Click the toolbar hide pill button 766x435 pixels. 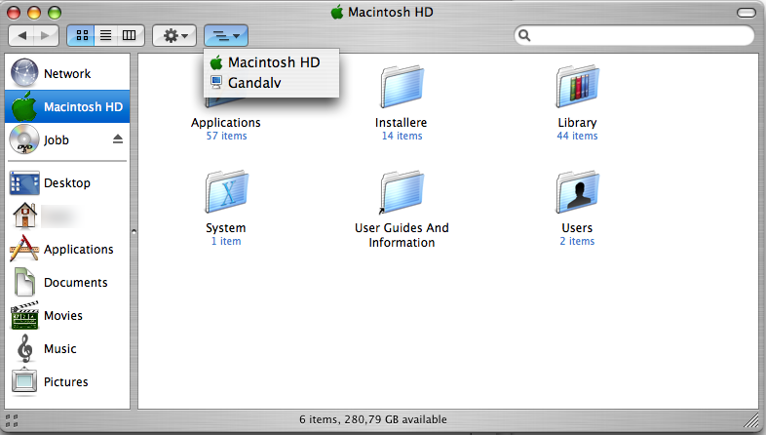746,13
